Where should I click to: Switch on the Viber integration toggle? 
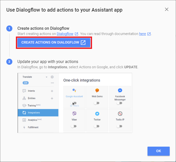(74, 126)
